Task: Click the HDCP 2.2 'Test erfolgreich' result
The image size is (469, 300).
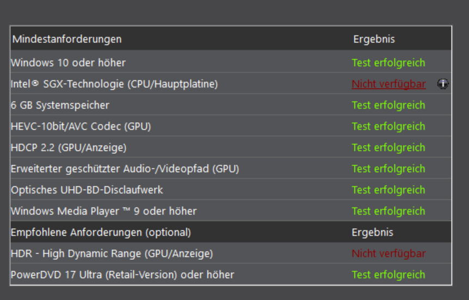Action: tap(388, 148)
